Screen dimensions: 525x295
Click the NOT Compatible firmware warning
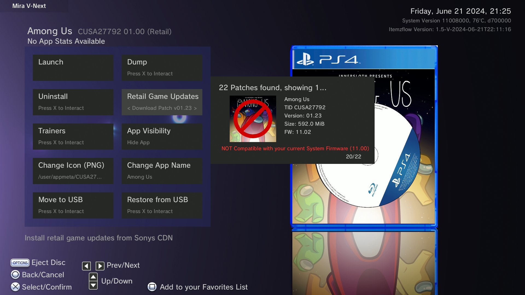pyautogui.click(x=295, y=149)
